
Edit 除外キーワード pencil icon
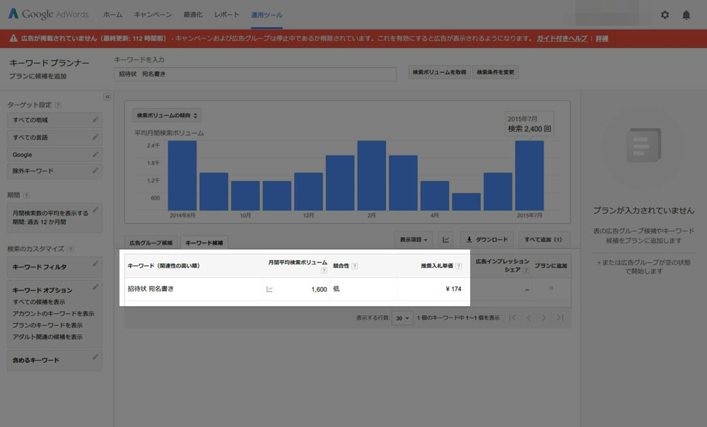95,170
